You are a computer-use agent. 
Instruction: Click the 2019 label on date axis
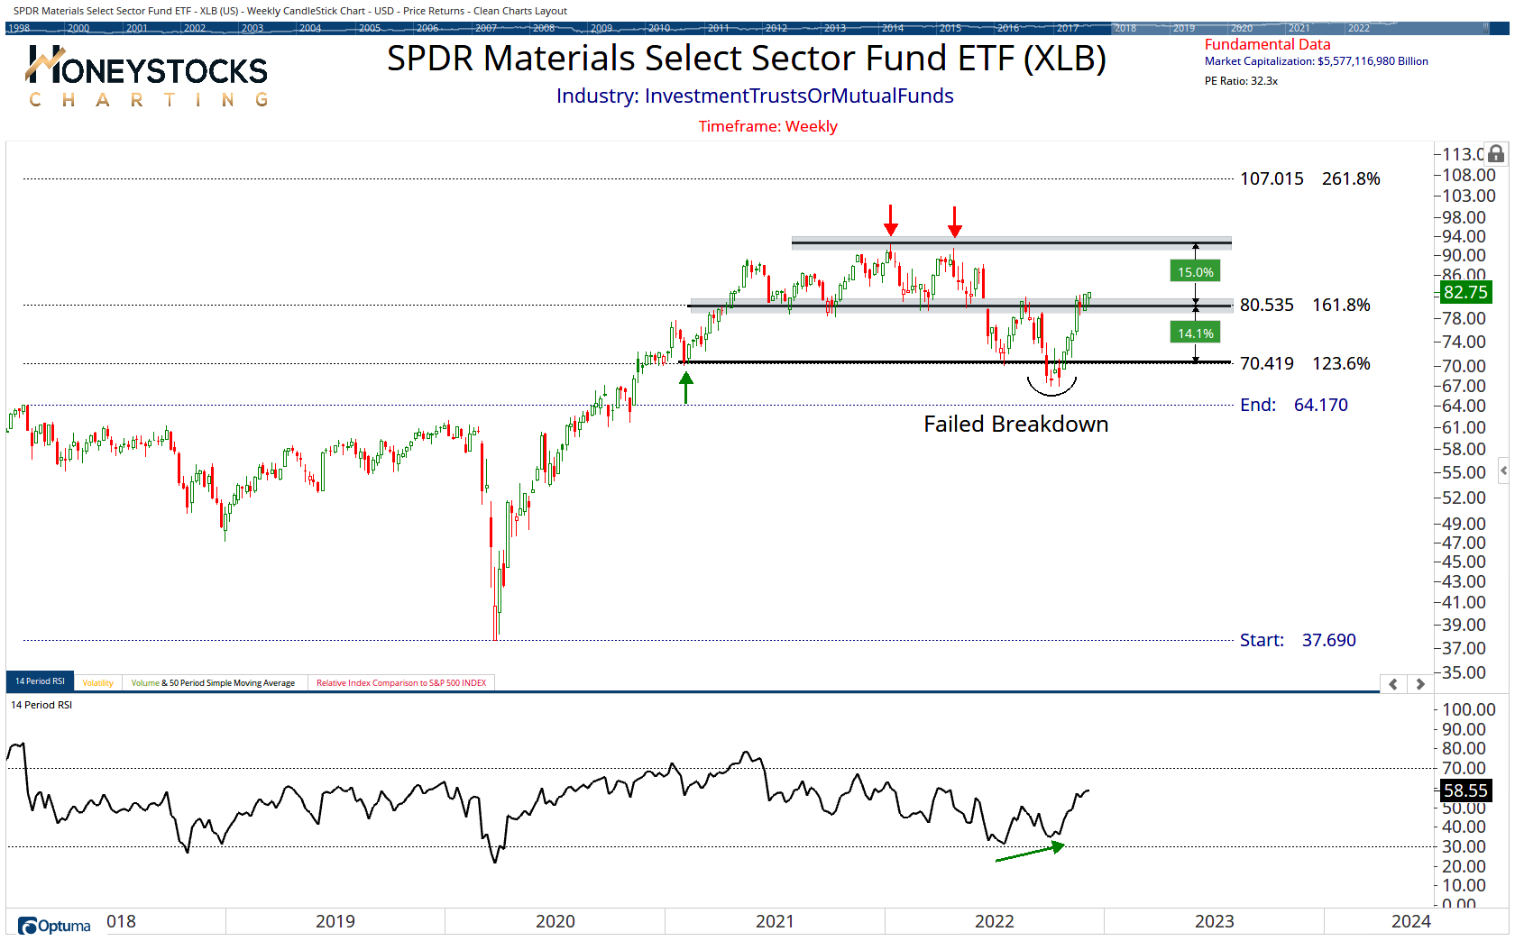335,921
